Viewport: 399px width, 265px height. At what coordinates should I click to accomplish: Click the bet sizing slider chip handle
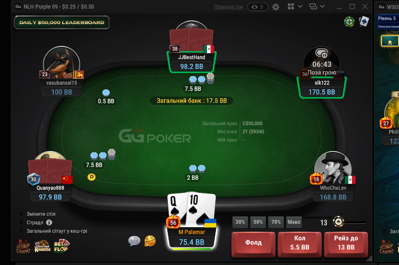[x=339, y=222]
